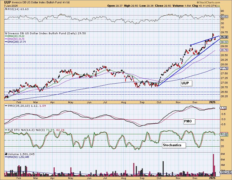The height and width of the screenshot is (180, 232).
Task: Select the Low 29.36 value
Action: [147, 6]
